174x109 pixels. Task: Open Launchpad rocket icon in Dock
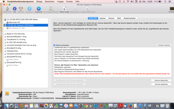coord(12,106)
